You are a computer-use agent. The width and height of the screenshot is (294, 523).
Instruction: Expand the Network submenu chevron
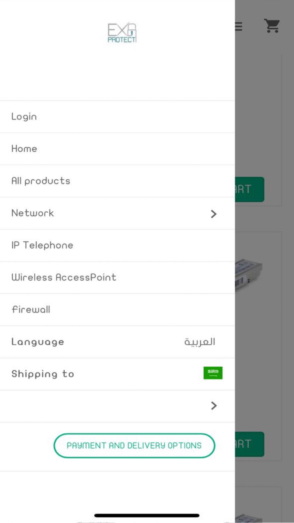[214, 214]
